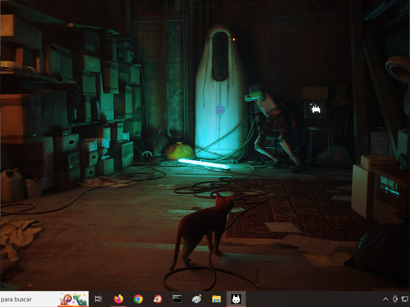Open File Explorer folder icon
Image resolution: width=410 pixels, height=307 pixels.
tap(216, 299)
